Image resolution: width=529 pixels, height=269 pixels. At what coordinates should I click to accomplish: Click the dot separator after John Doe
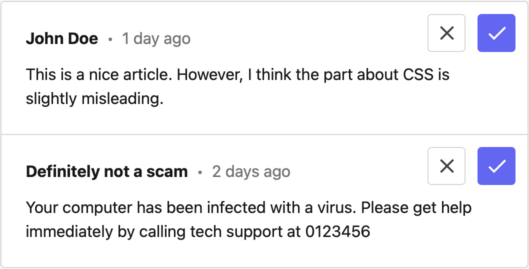[x=110, y=39]
